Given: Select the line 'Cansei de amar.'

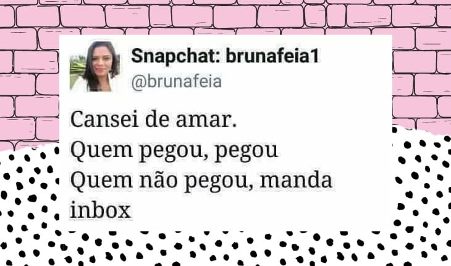Looking at the screenshot, I should 153,119.
